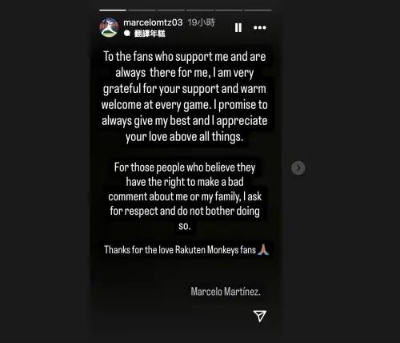Go to the next story with the right chevron
400x343 pixels.
click(298, 167)
